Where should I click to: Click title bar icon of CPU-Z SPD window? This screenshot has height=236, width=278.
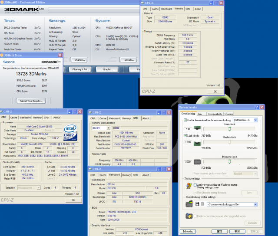pyautogui.click(x=90, y=112)
